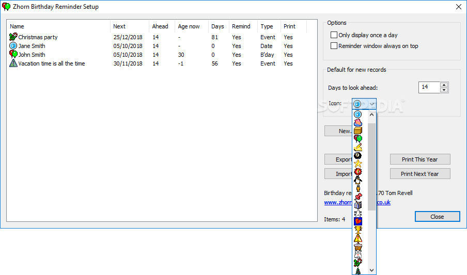Click the Jane Smith info icon

pos(13,46)
